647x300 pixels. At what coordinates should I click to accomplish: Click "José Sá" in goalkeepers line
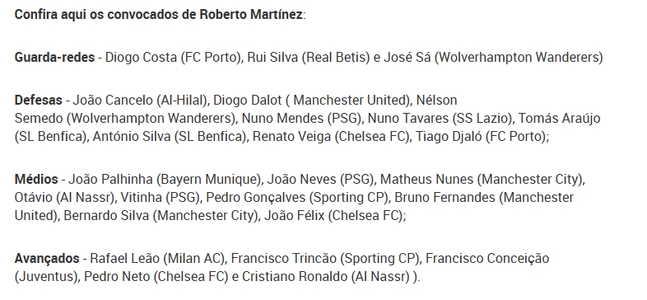[x=407, y=57]
